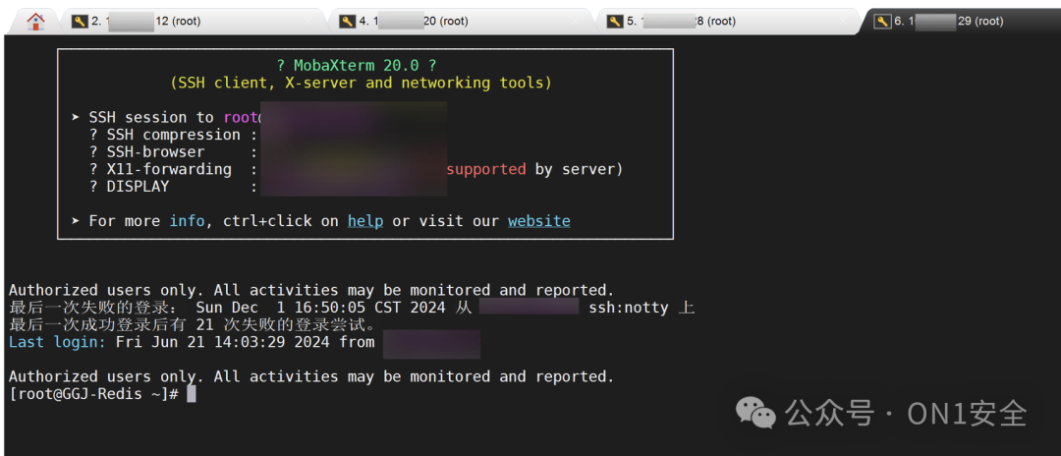Click the yellow SSH client subtitle line
This screenshot has height=456, width=1061.
pos(361,84)
